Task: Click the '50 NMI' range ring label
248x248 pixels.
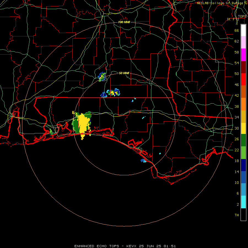Action: [x=124, y=73]
